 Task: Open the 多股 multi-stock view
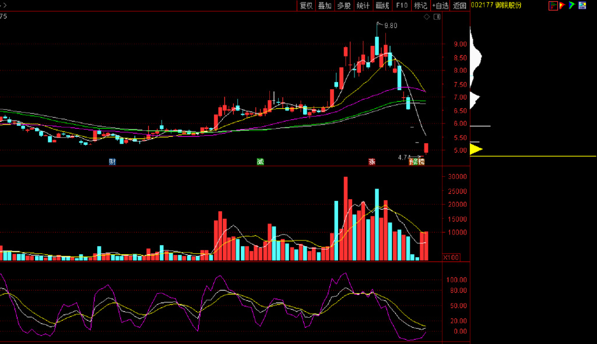(344, 6)
